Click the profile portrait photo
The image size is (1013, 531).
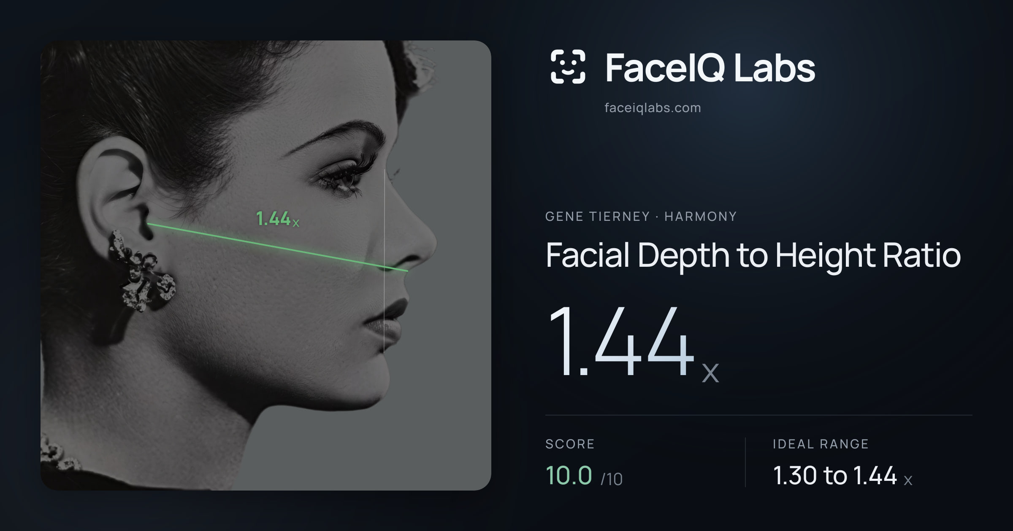[x=266, y=265]
